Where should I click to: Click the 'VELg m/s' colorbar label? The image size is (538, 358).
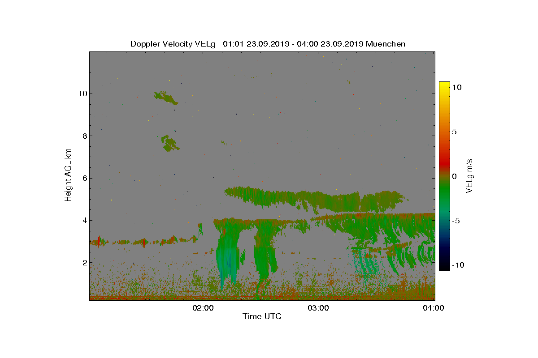pyautogui.click(x=469, y=175)
